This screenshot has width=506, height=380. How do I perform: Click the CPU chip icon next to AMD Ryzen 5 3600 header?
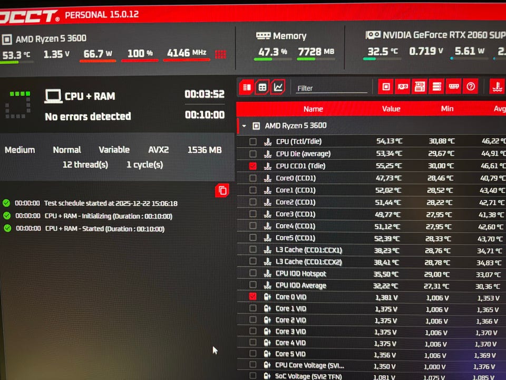7,40
